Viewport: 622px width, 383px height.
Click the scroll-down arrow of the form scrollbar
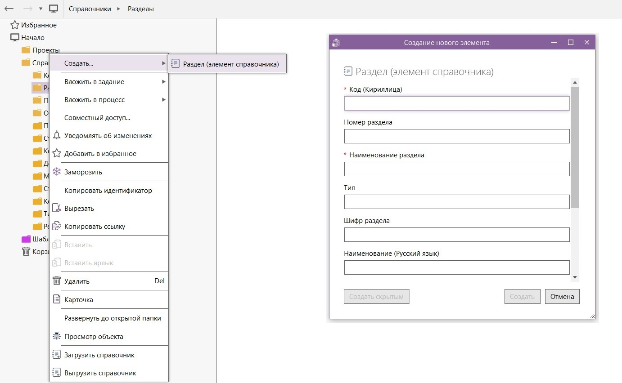[575, 277]
